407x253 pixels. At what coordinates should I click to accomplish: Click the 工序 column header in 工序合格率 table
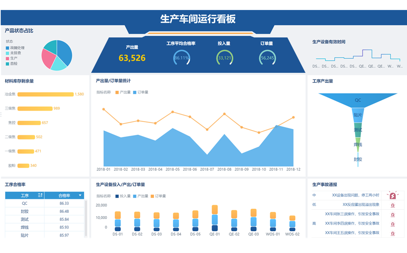coord(25,195)
